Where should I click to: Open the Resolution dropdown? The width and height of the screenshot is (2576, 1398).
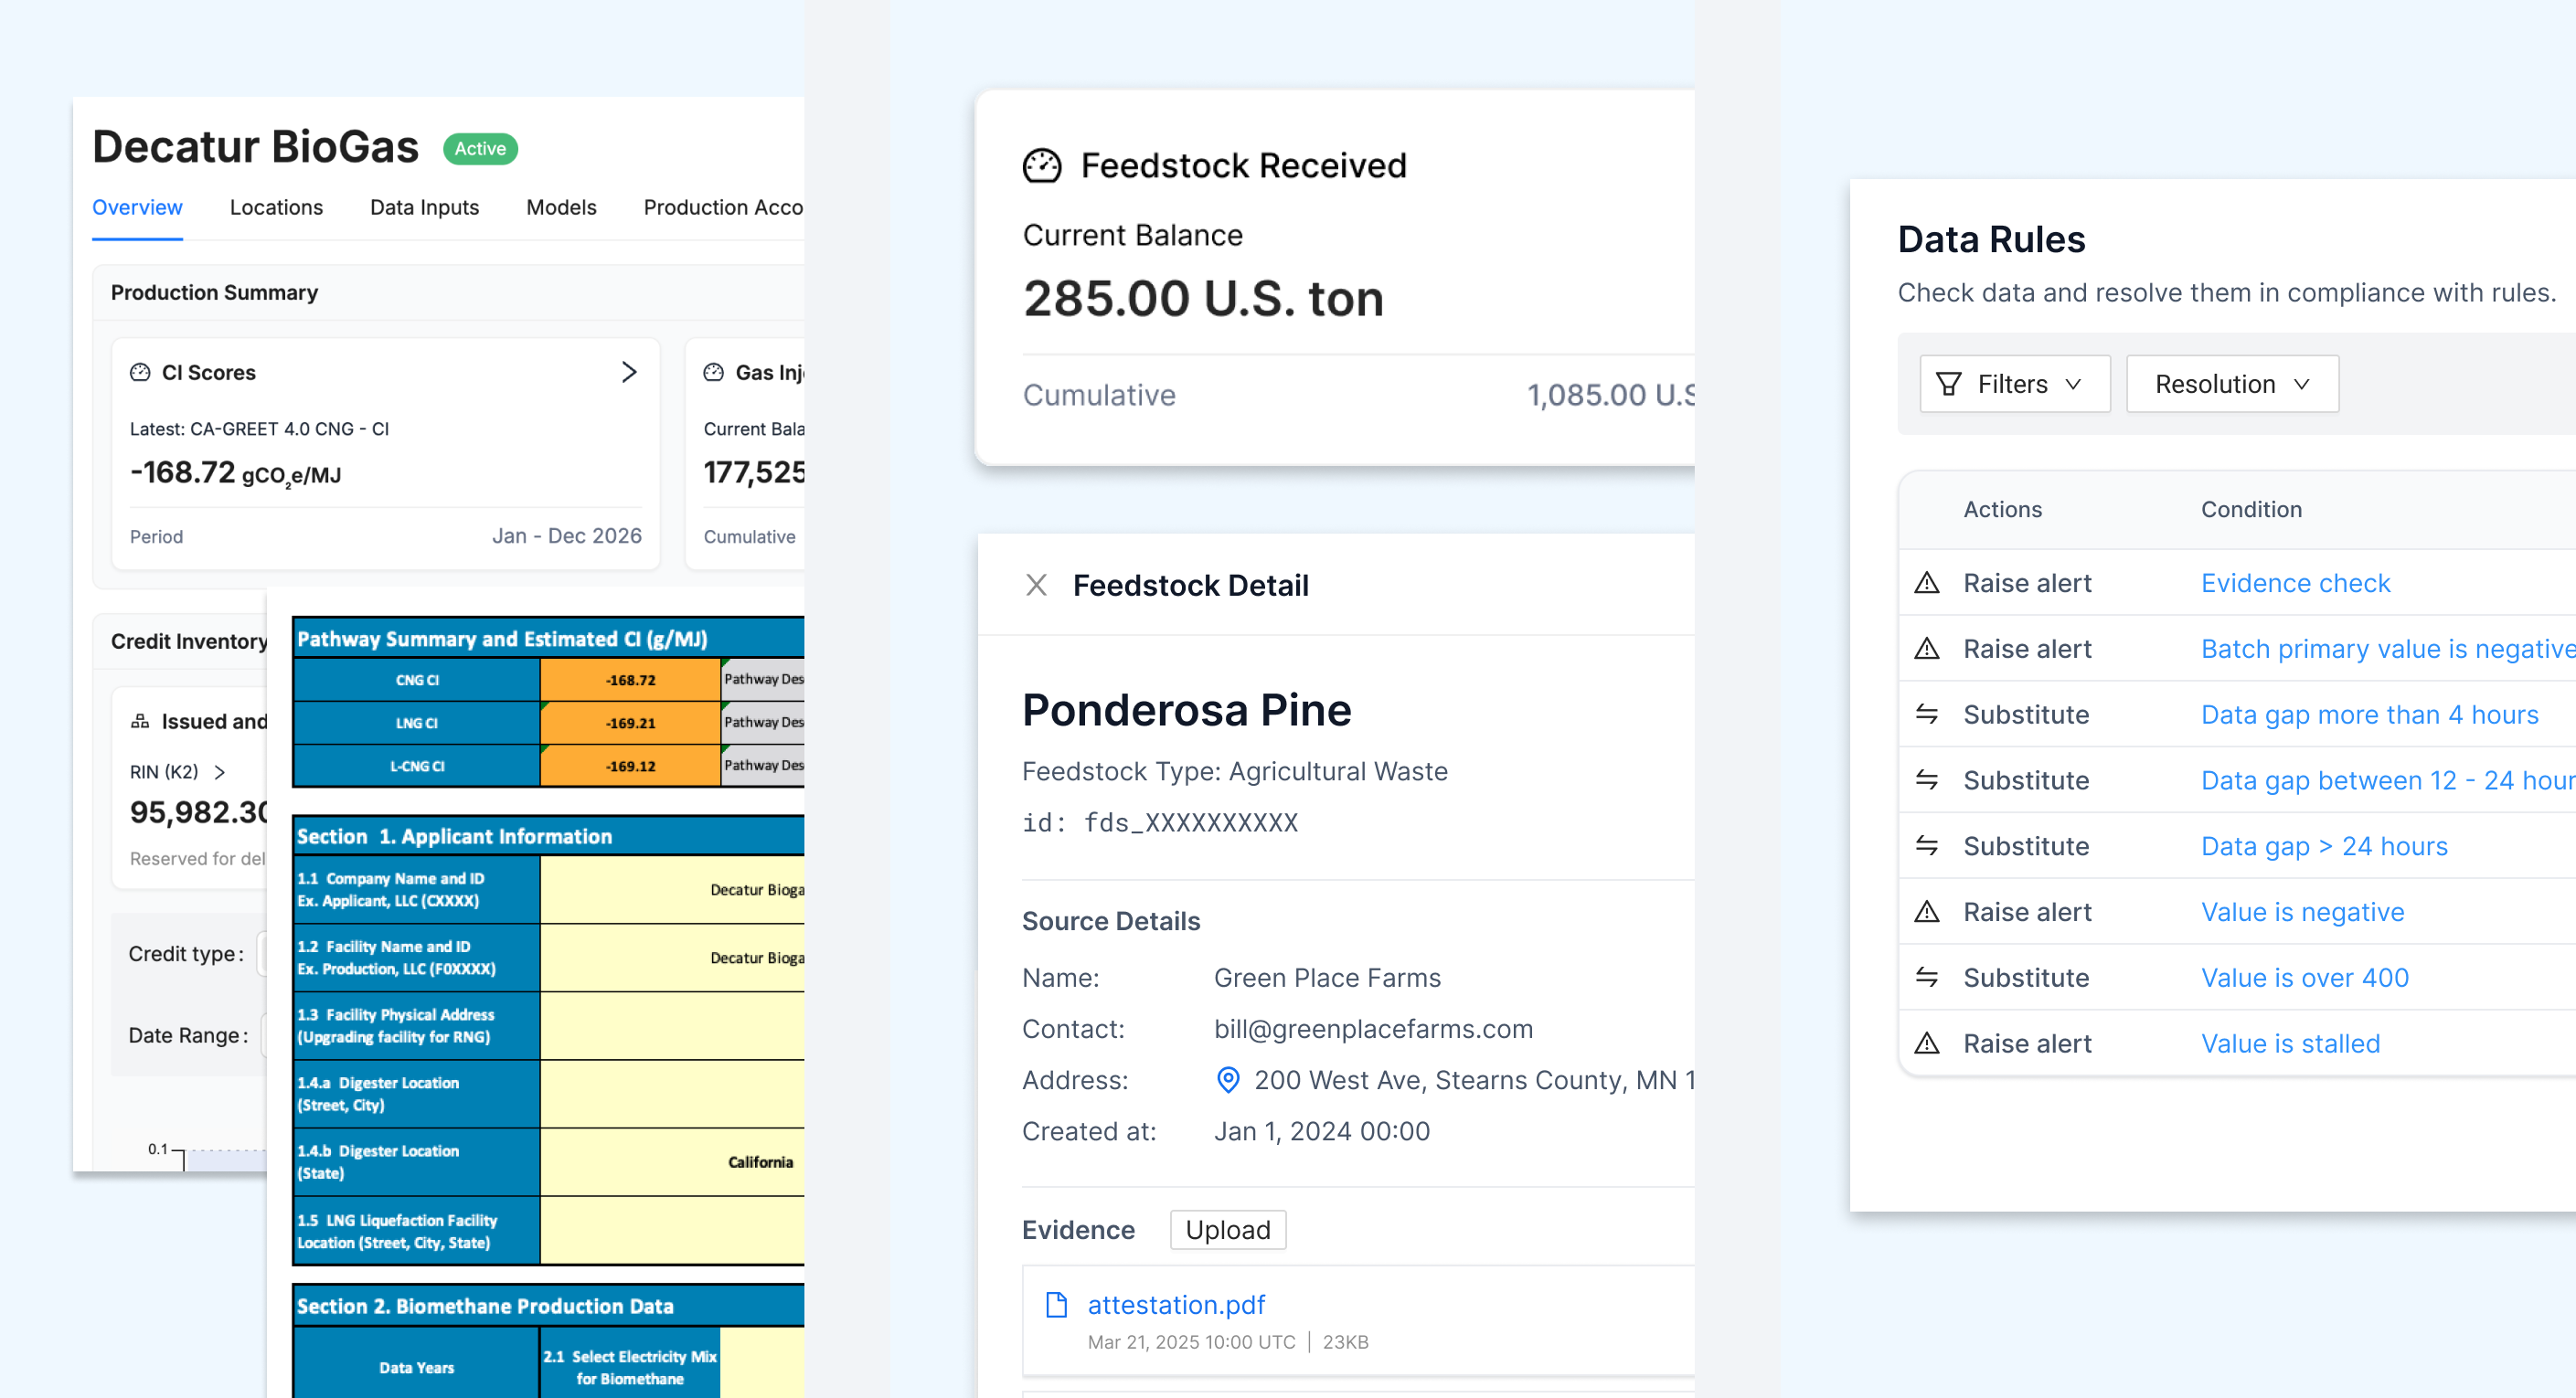pyautogui.click(x=2231, y=384)
